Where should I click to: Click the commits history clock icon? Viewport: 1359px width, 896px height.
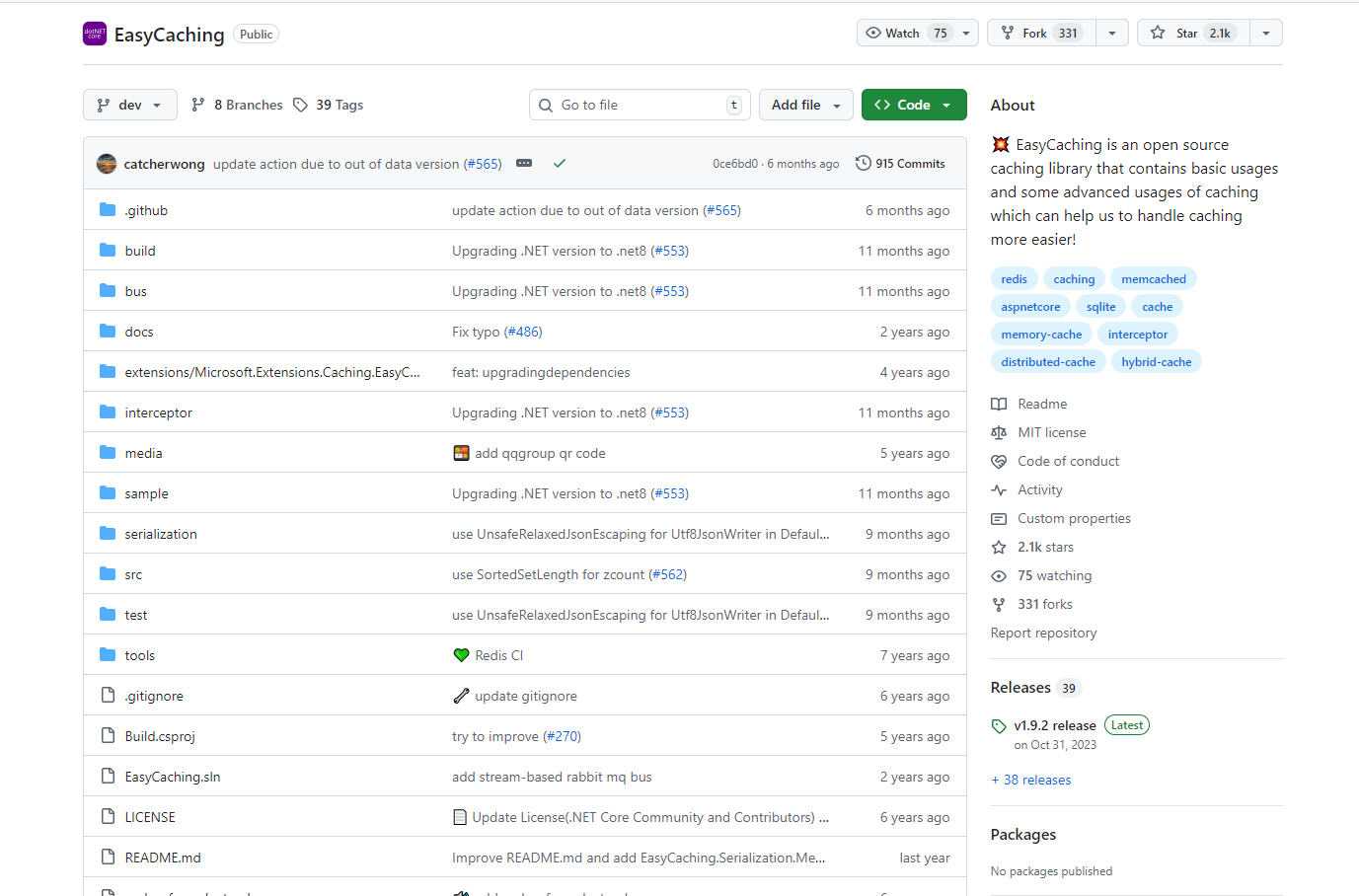864,164
